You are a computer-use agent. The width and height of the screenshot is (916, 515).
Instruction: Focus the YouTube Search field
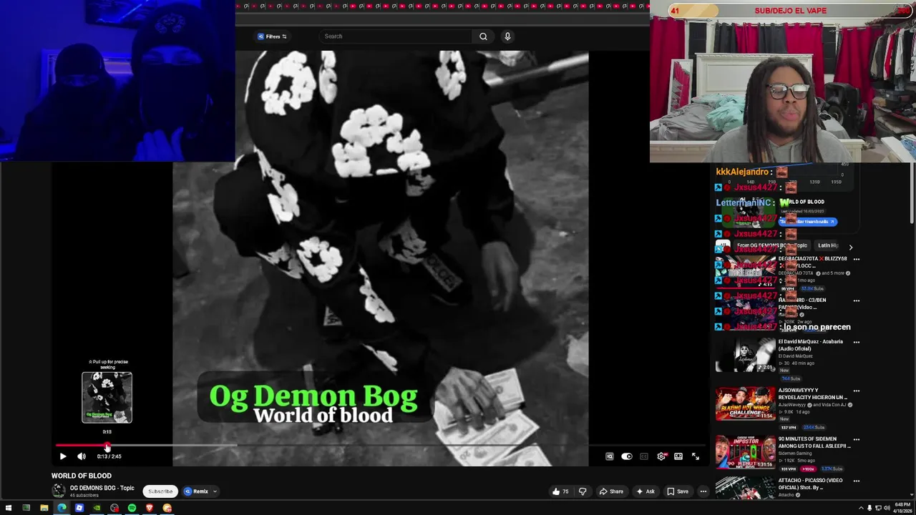click(x=396, y=36)
